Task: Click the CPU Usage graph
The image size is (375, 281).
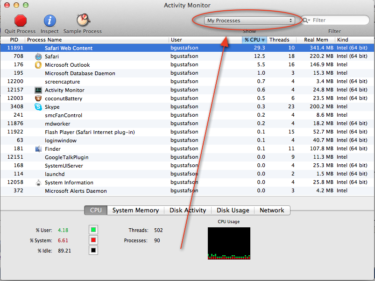Action: [x=229, y=243]
